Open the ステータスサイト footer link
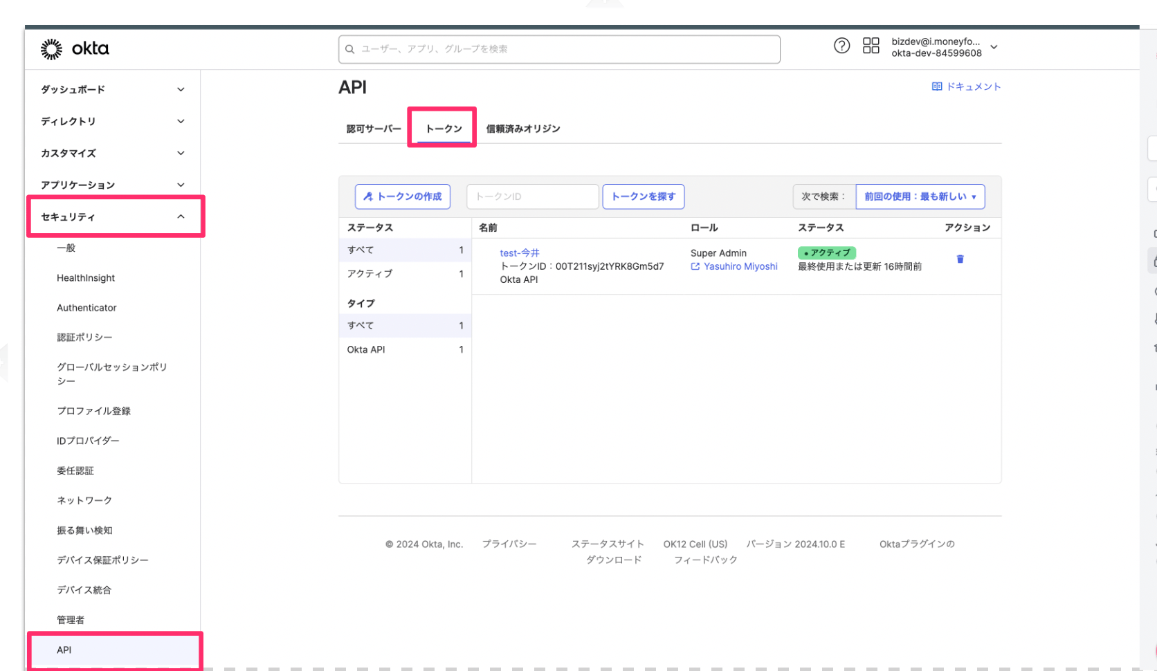This screenshot has width=1157, height=671. click(608, 544)
